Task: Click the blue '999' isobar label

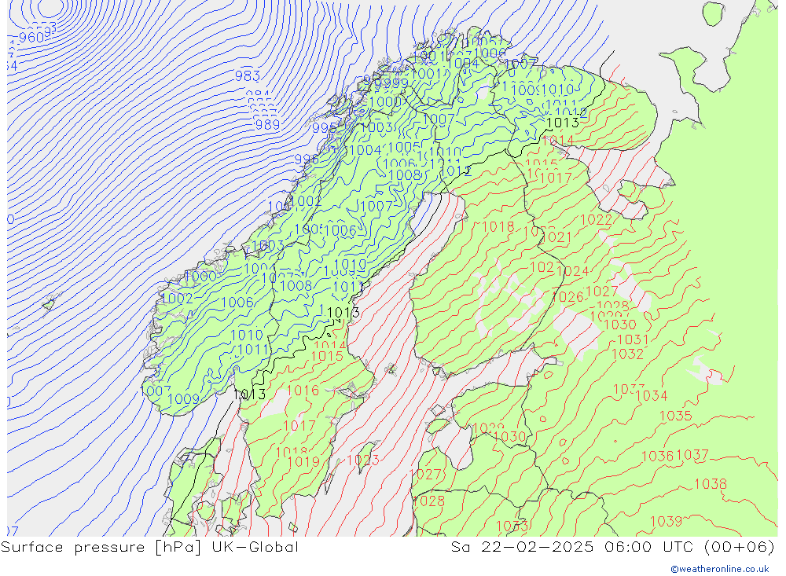Action: [x=396, y=84]
